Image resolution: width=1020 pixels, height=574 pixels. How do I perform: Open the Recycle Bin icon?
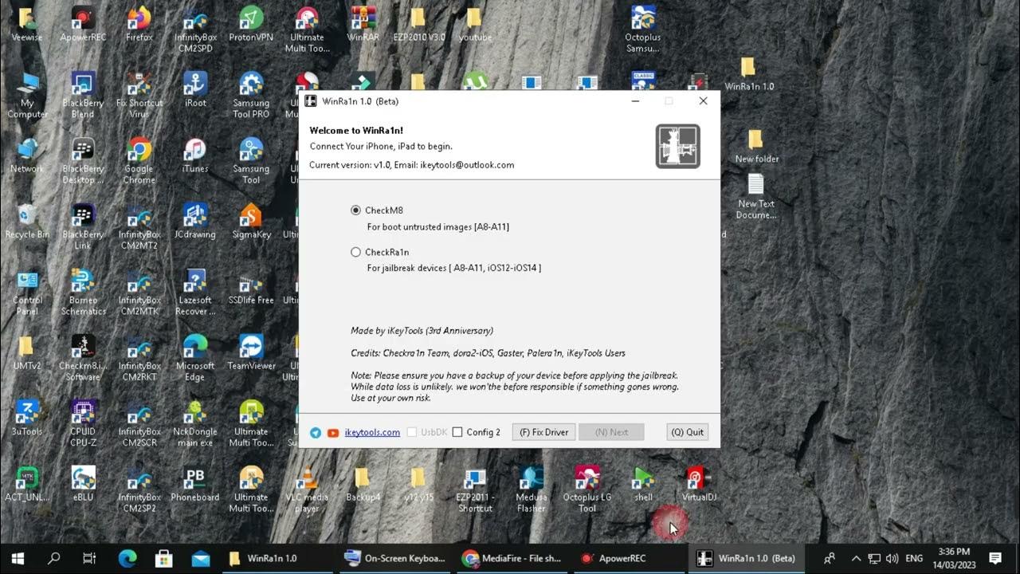[x=27, y=222]
